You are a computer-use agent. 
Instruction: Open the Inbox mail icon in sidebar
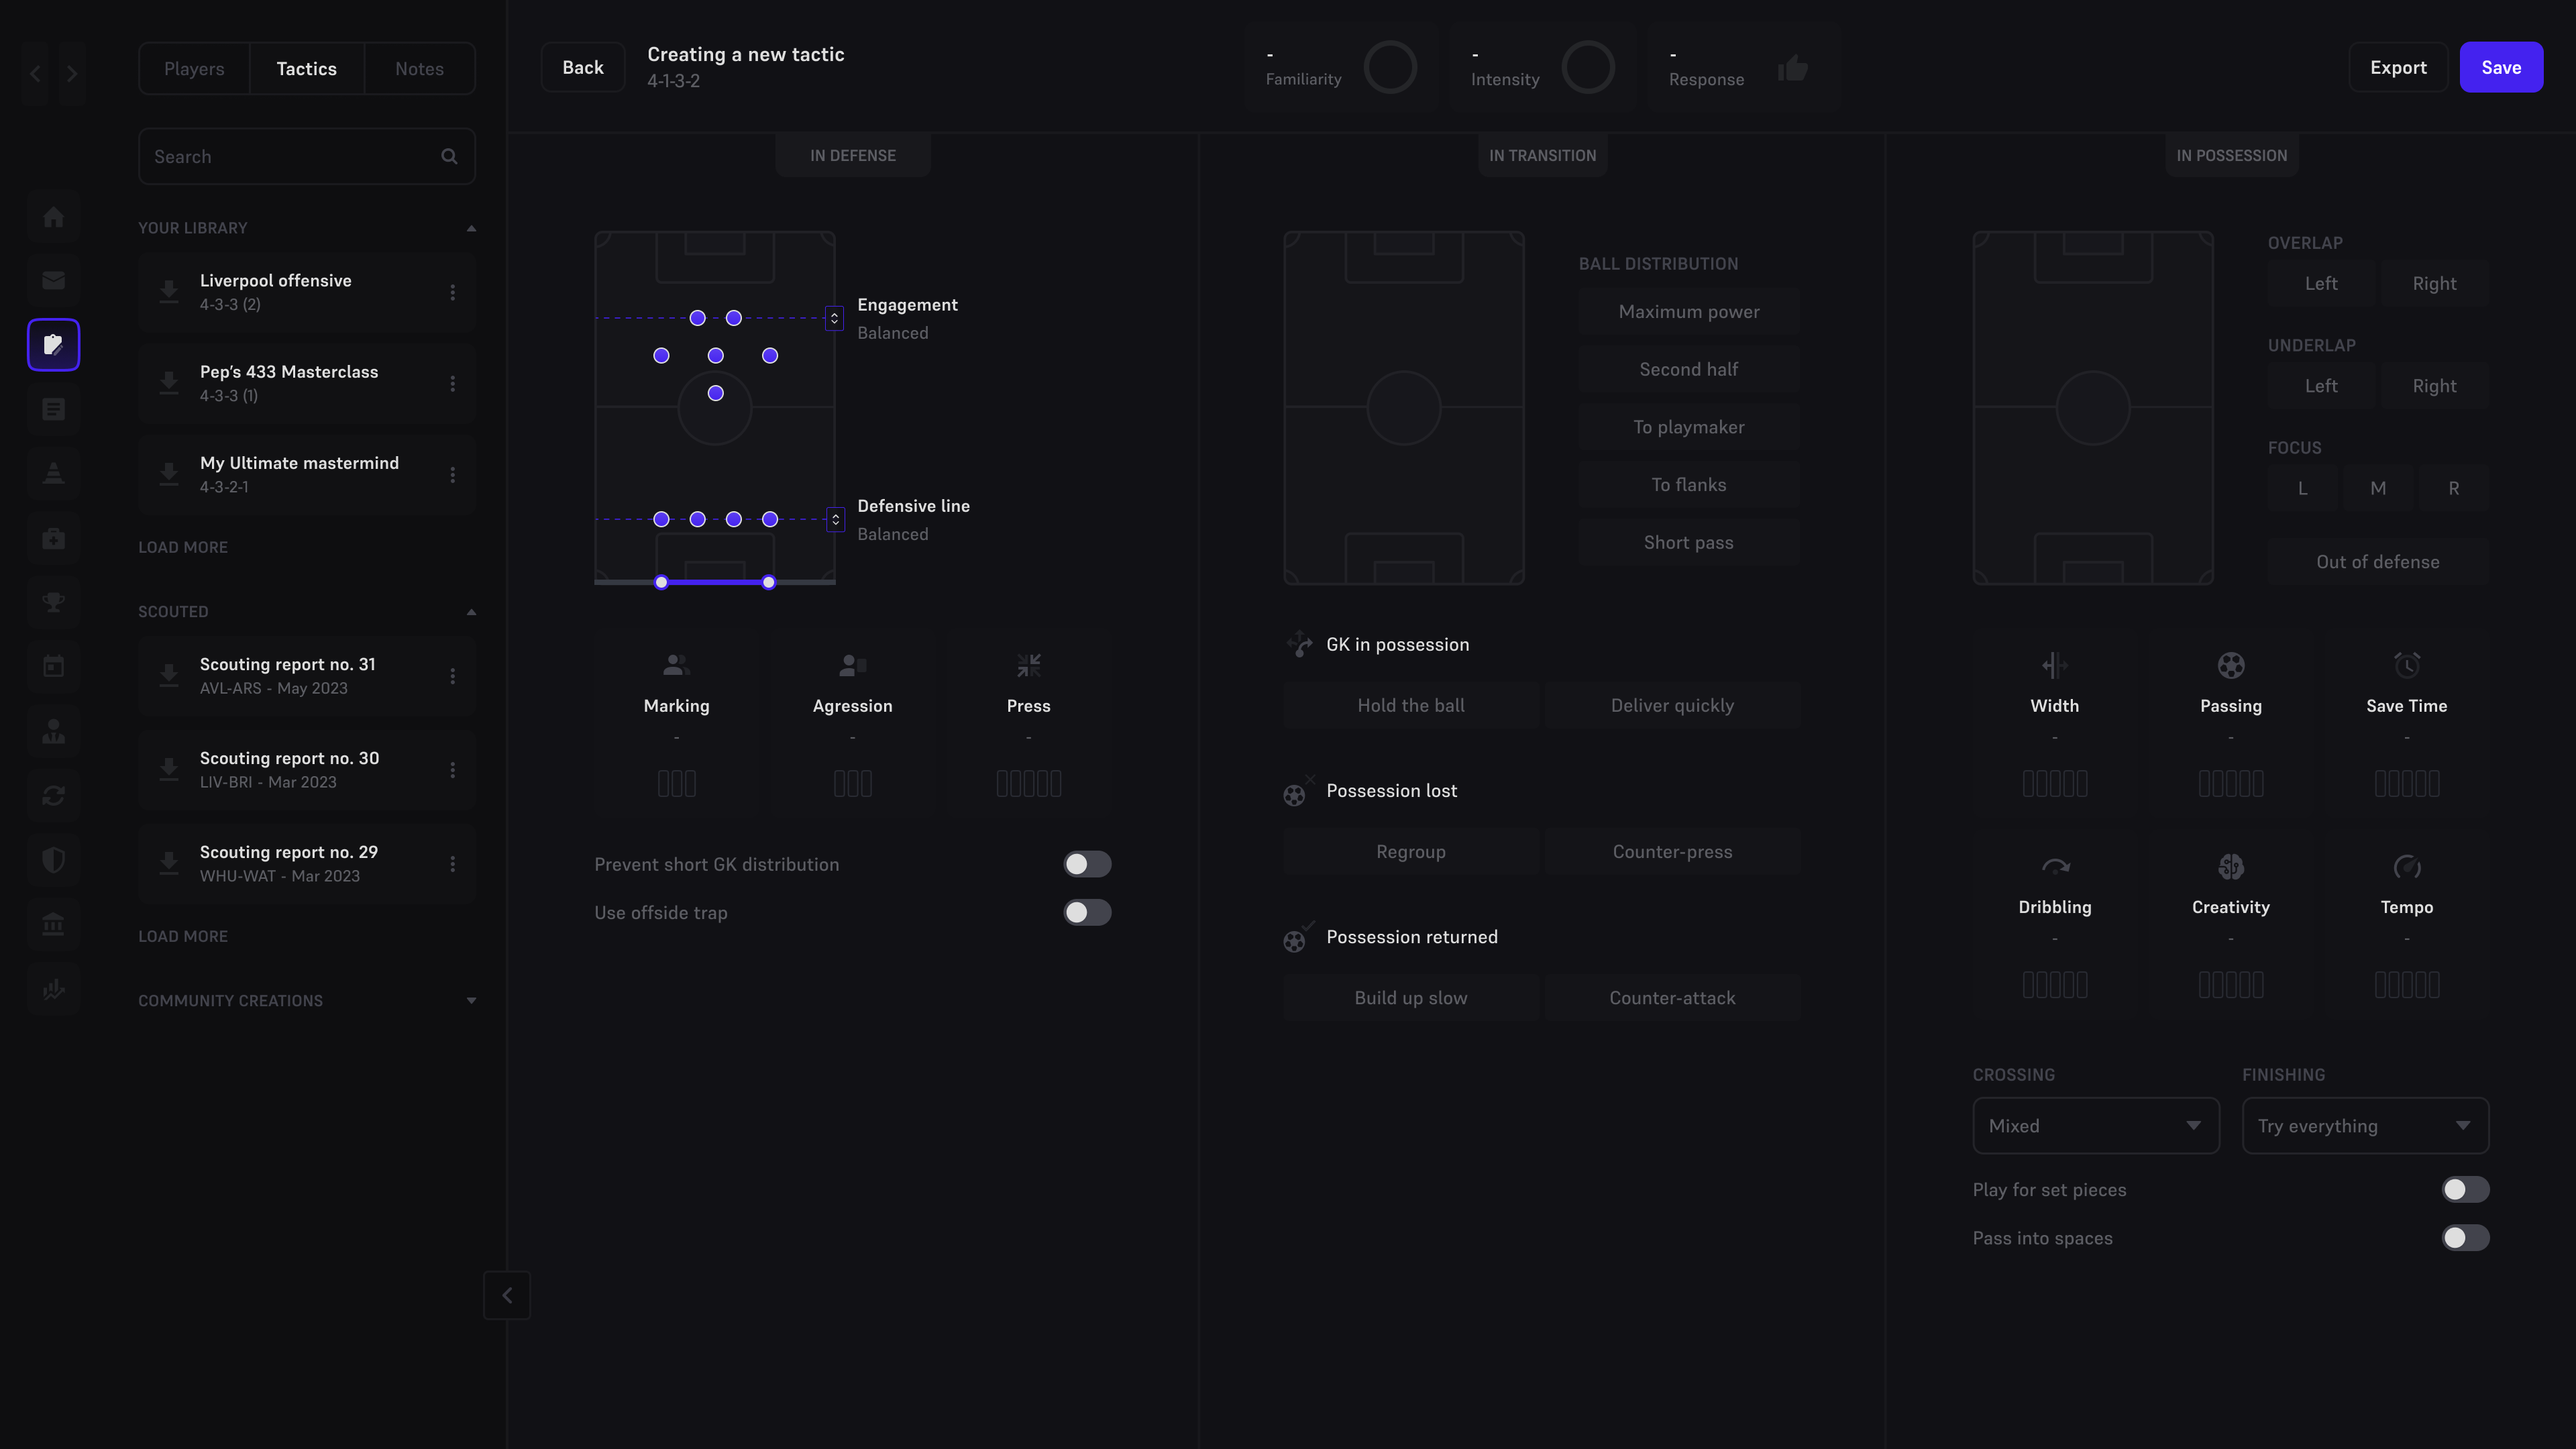(x=53, y=280)
